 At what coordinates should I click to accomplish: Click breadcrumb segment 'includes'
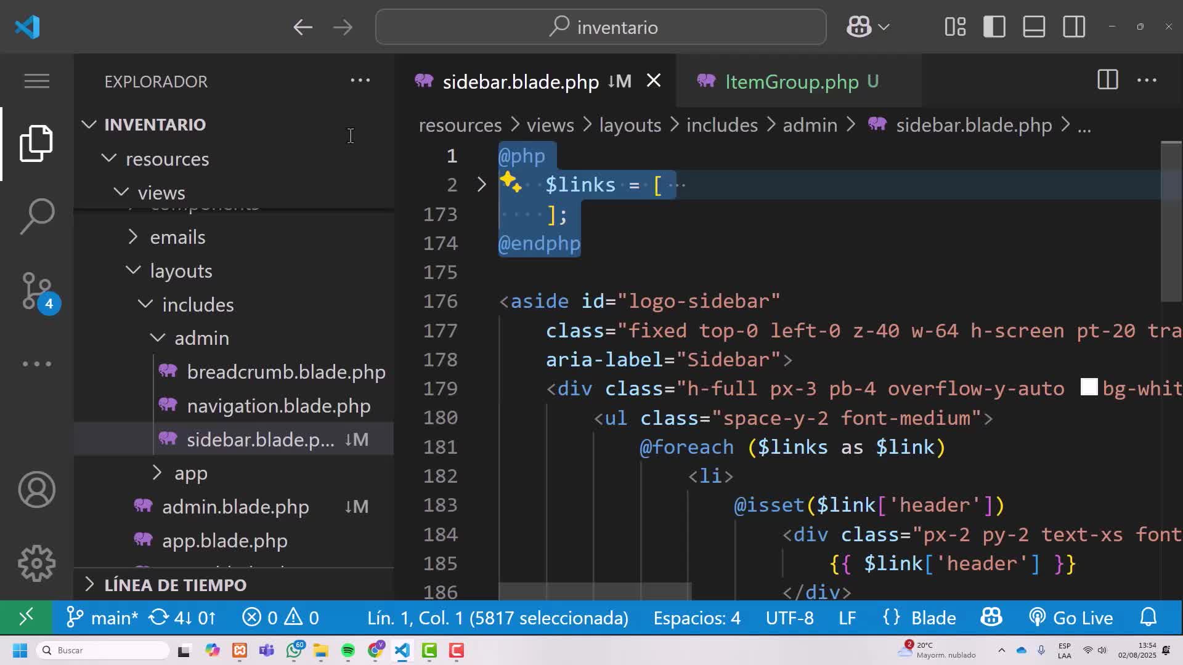722,125
